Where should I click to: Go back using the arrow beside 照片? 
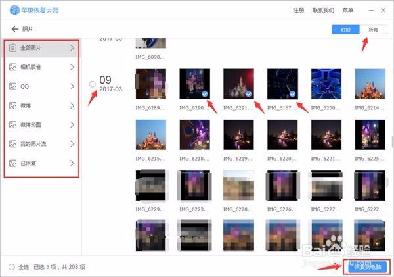15,29
